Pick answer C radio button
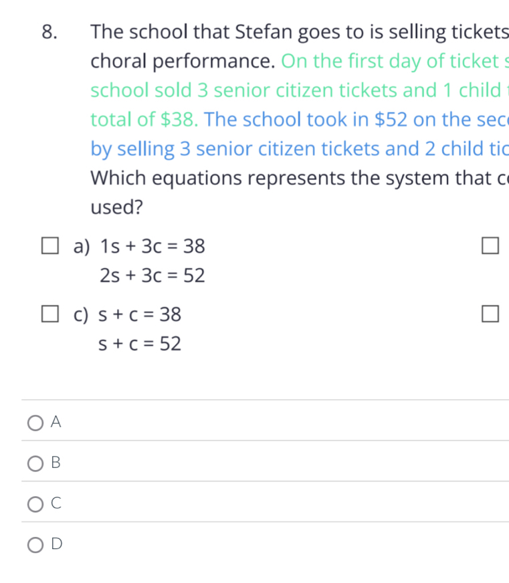This screenshot has width=509, height=583. (x=35, y=503)
